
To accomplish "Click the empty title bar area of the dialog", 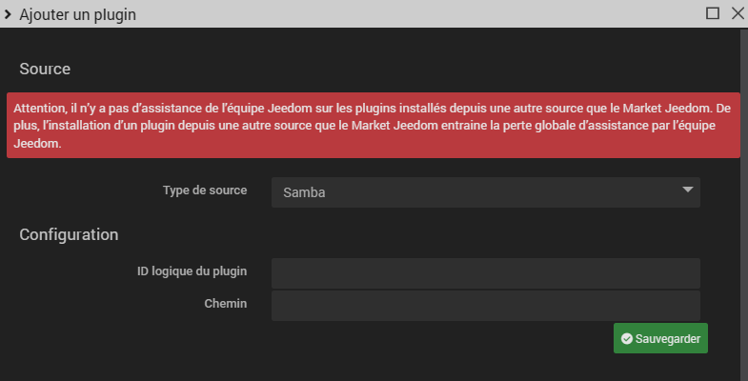I will coord(429,13).
